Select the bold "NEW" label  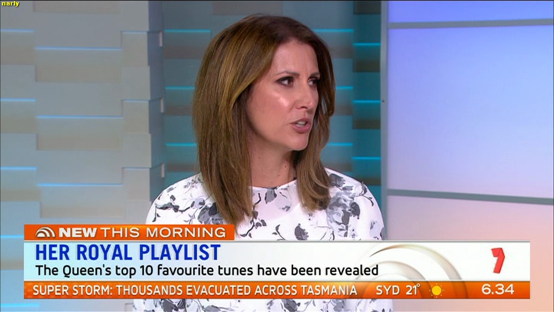point(77,233)
